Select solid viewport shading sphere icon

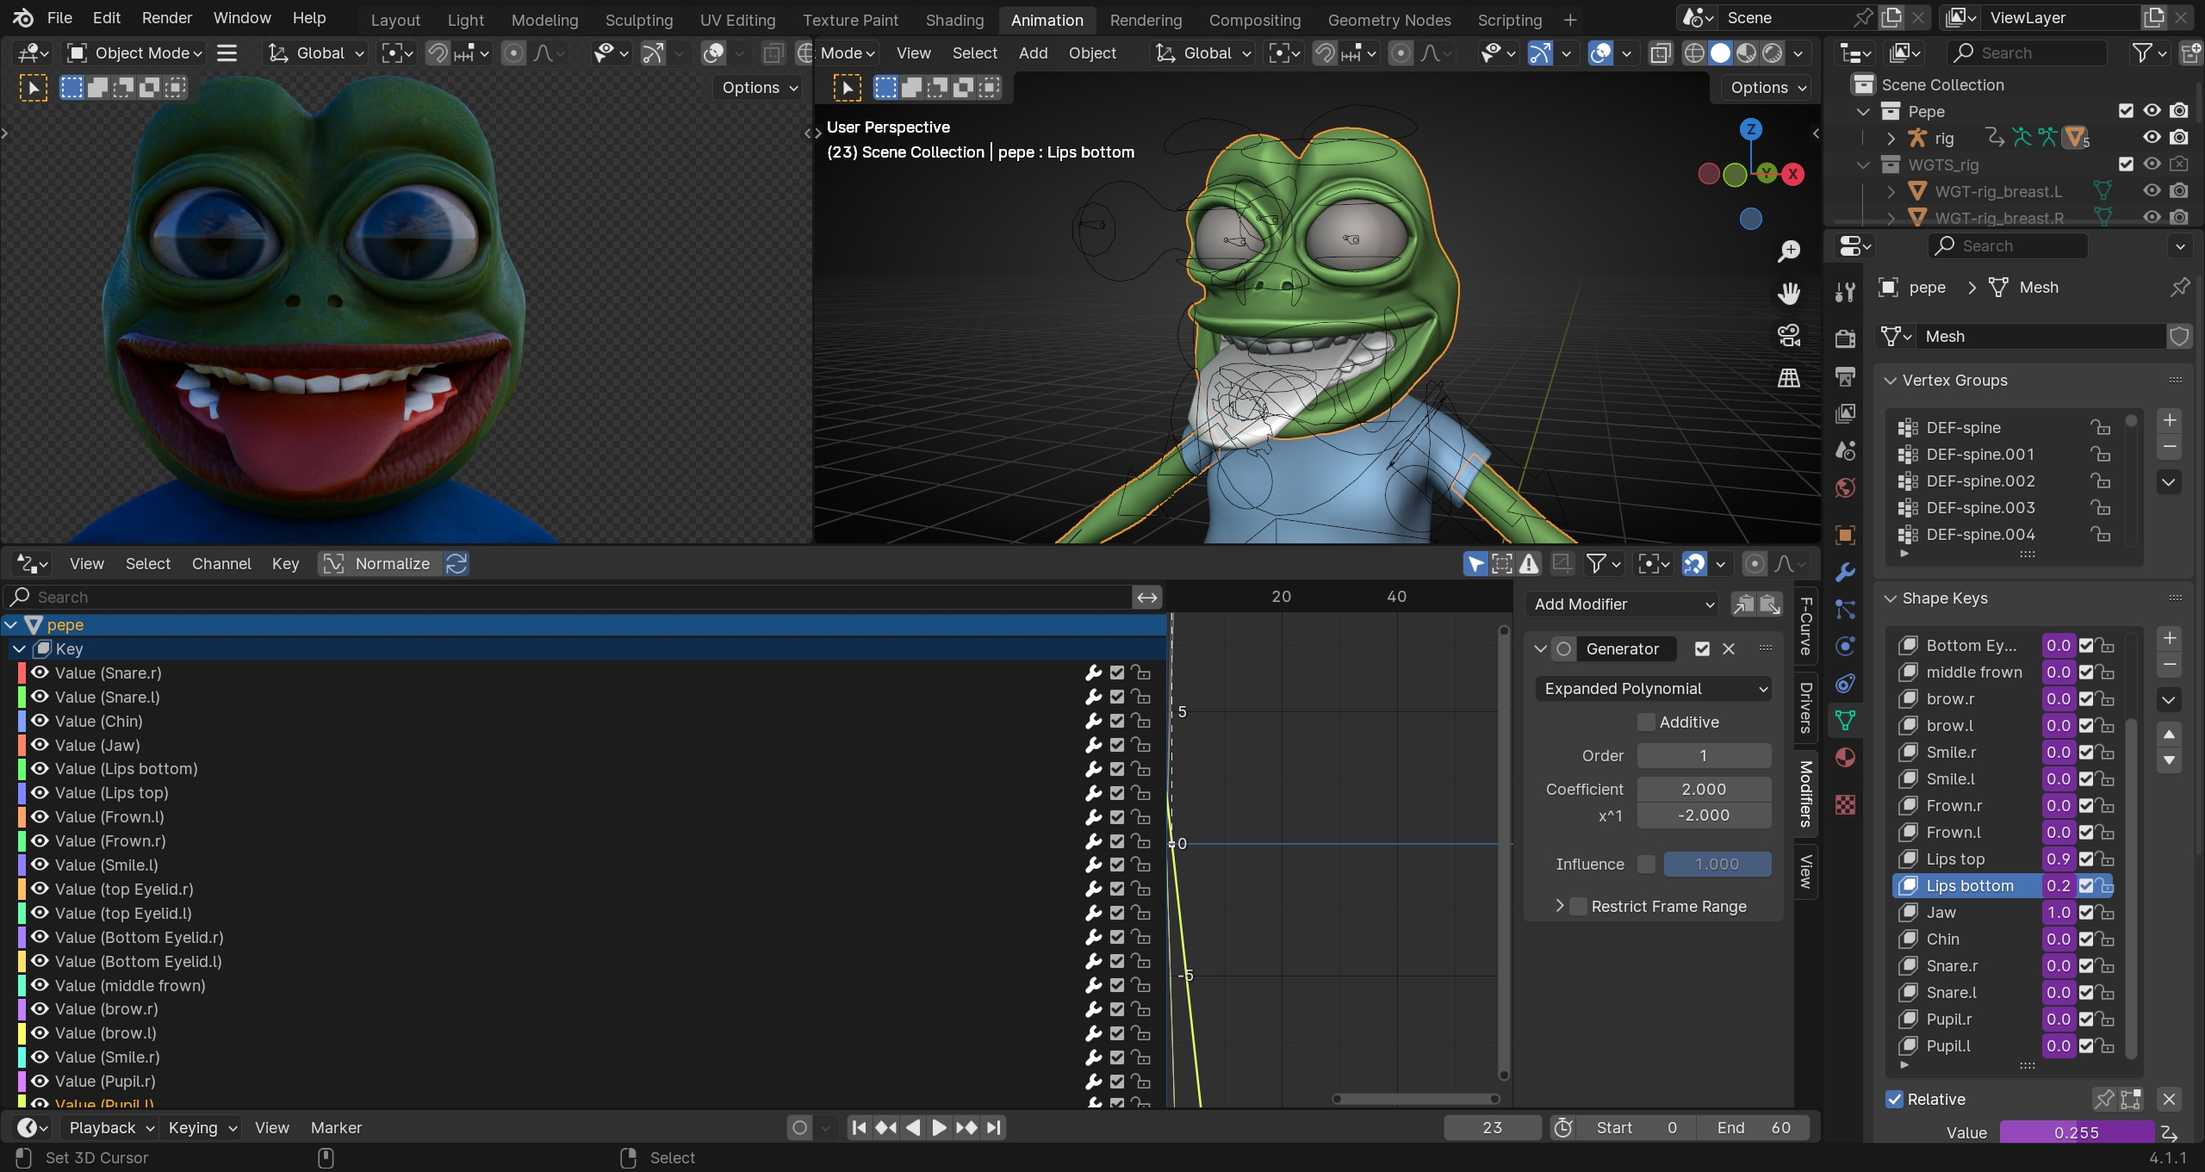(x=1720, y=53)
